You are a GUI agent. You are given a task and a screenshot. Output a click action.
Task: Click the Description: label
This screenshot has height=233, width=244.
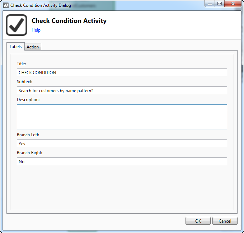pyautogui.click(x=28, y=99)
